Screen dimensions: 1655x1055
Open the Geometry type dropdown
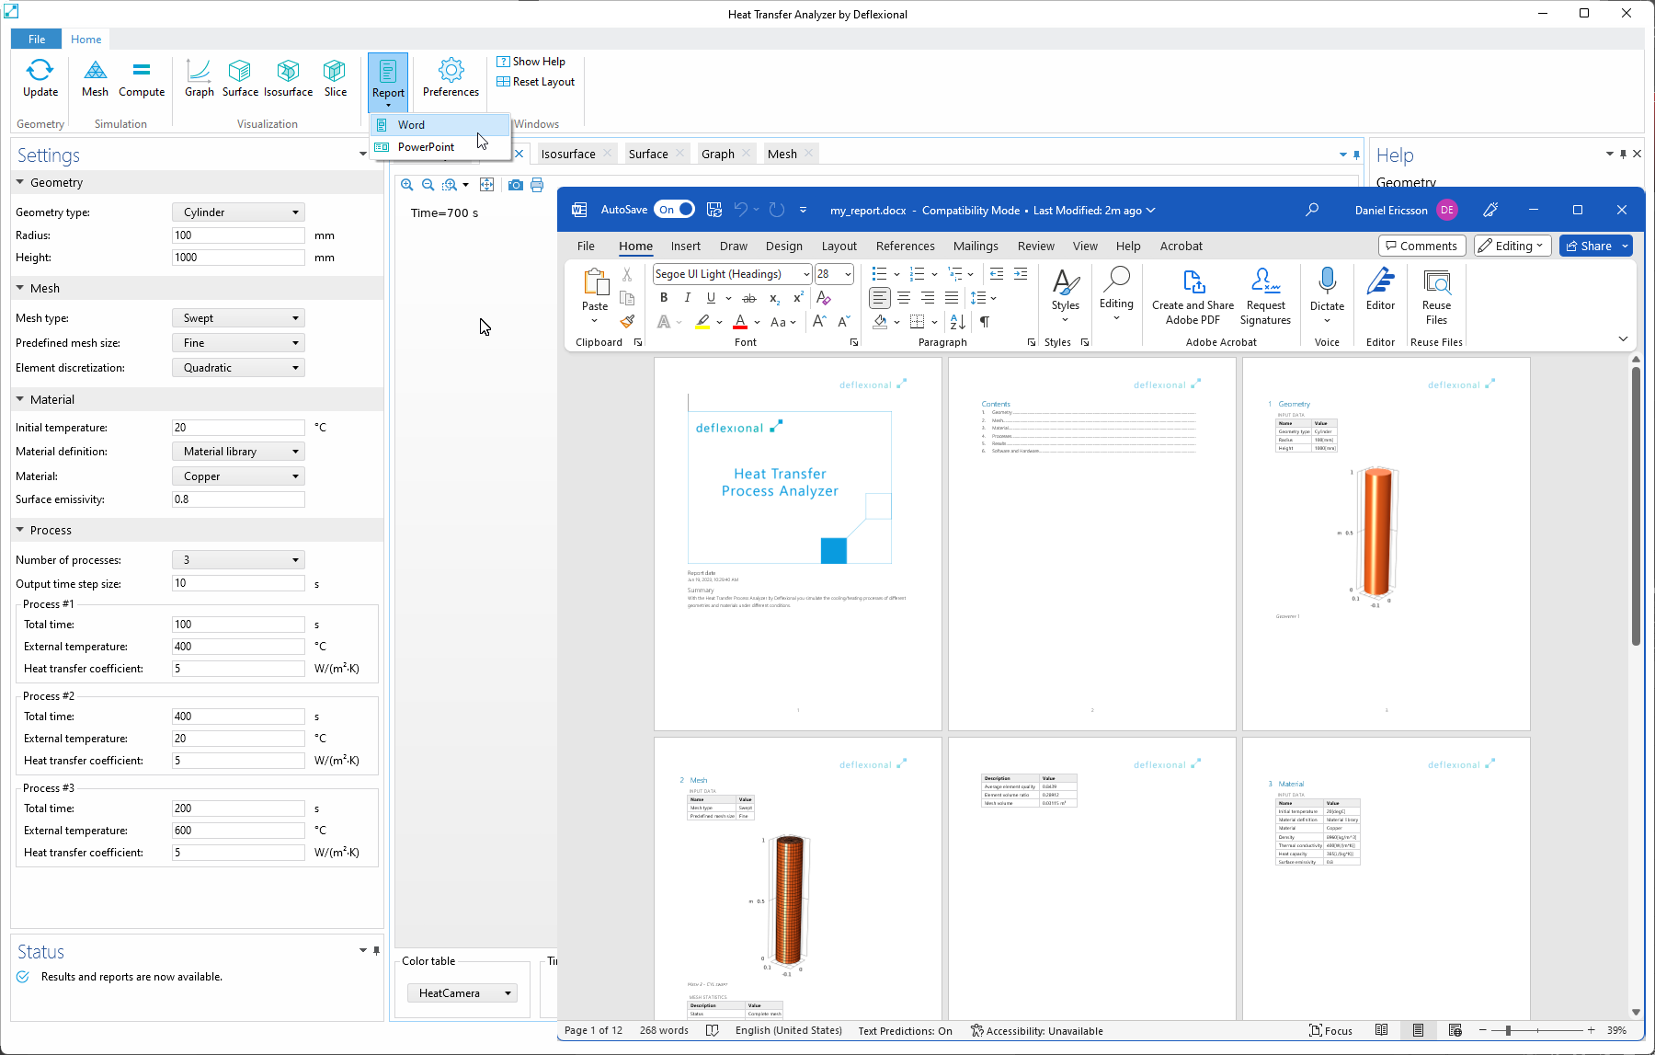[x=238, y=212]
